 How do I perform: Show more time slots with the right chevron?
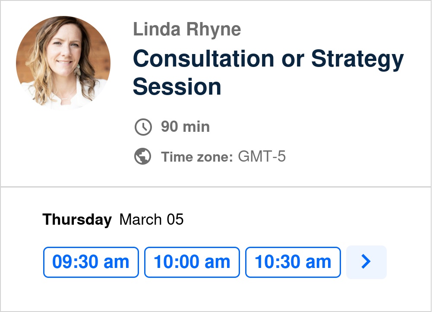click(x=366, y=262)
